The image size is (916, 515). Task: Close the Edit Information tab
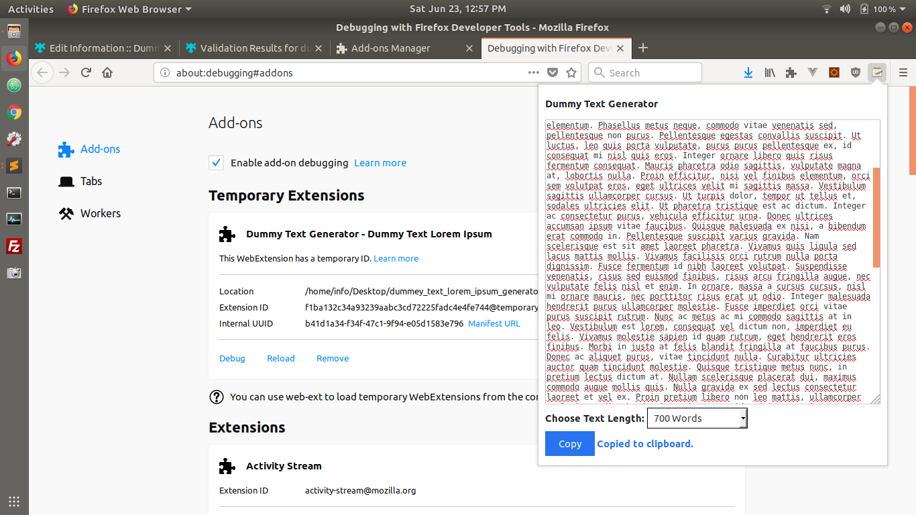coord(167,48)
